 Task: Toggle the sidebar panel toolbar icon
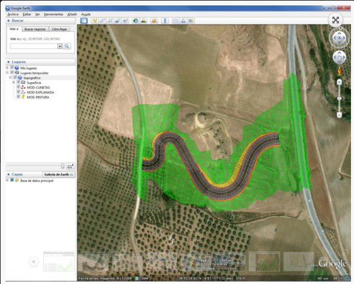[84, 21]
